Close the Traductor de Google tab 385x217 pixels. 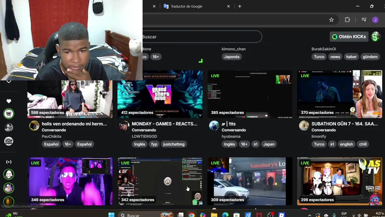click(228, 6)
